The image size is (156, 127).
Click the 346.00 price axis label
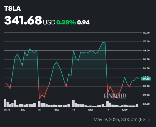coord(146,59)
